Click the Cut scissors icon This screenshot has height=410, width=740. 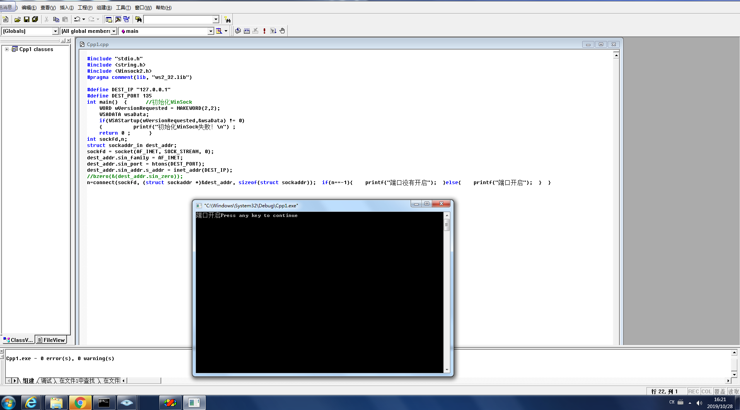(x=47, y=19)
